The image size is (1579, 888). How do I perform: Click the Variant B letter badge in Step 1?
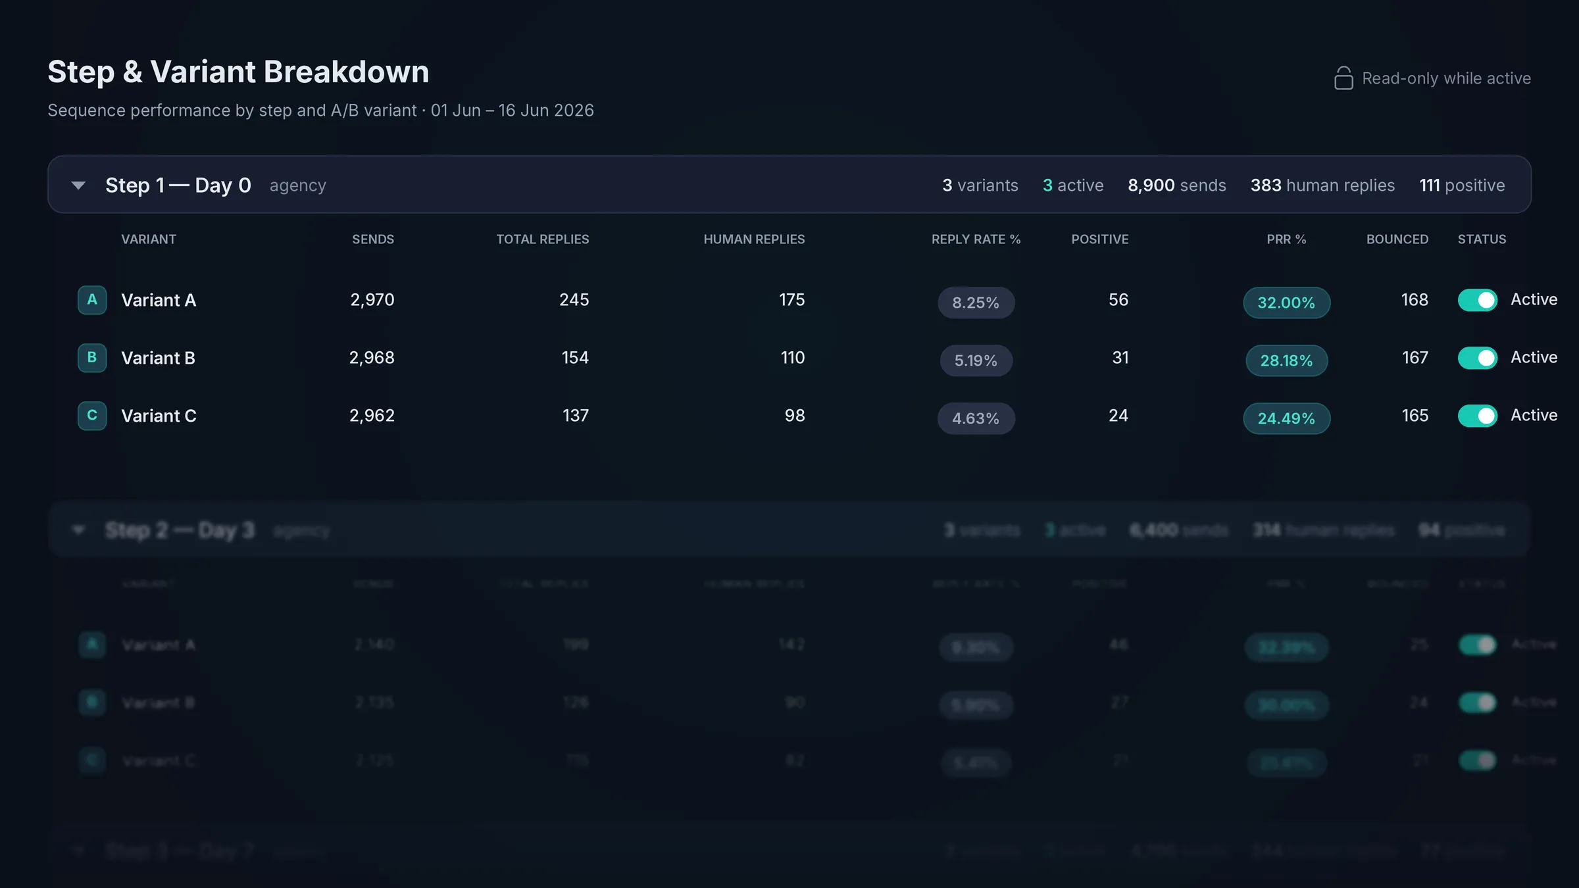point(92,358)
